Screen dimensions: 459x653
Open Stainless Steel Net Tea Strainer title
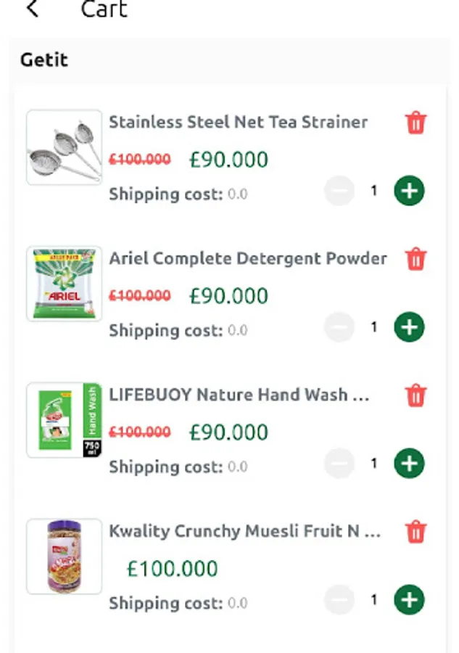(x=238, y=122)
